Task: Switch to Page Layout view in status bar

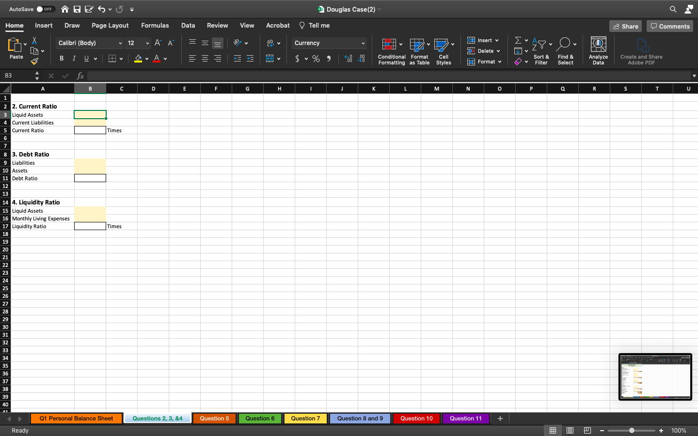Action: point(570,430)
